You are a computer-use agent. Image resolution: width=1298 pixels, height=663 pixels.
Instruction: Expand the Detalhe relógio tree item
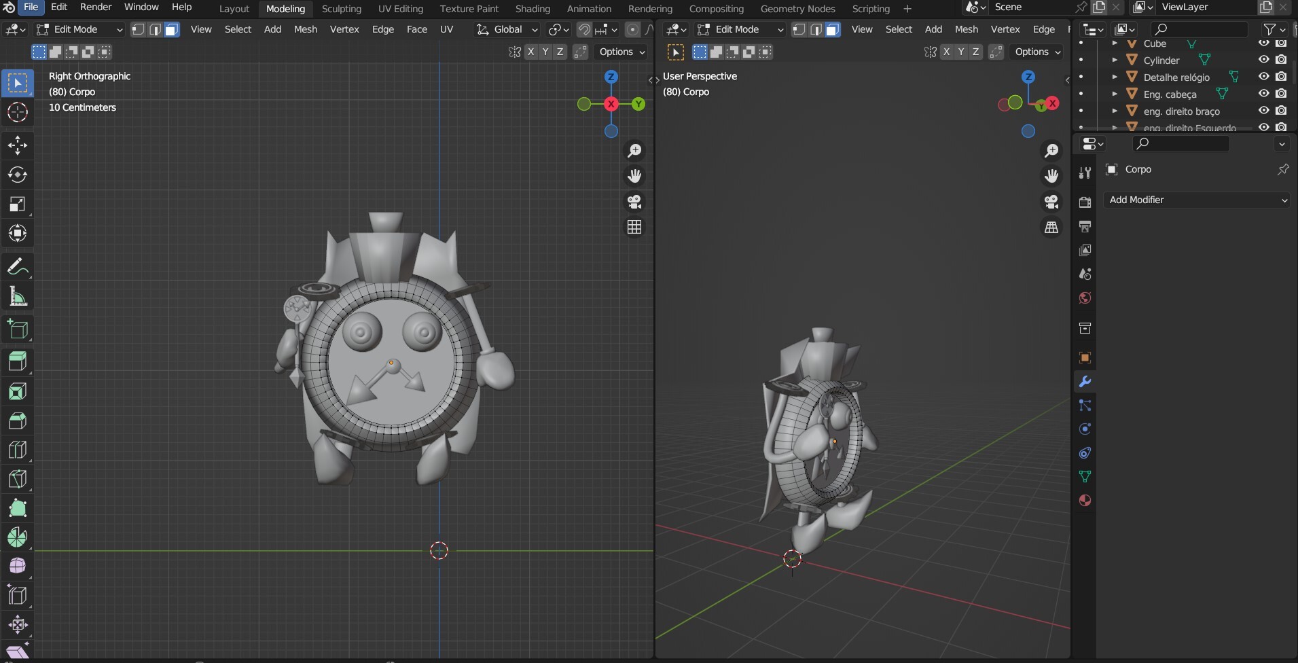tap(1115, 77)
